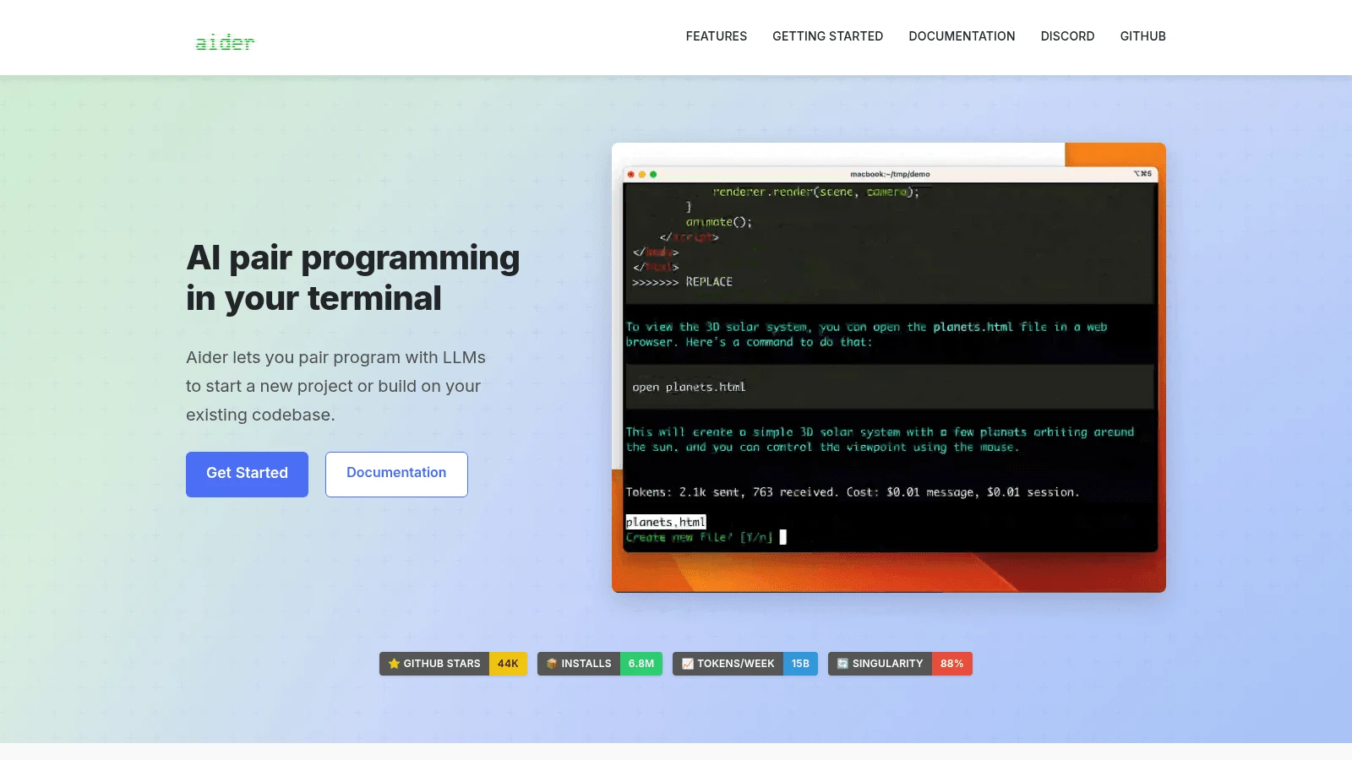Click the highlighted planets.html prompt text
Image resolution: width=1352 pixels, height=760 pixels.
(666, 522)
